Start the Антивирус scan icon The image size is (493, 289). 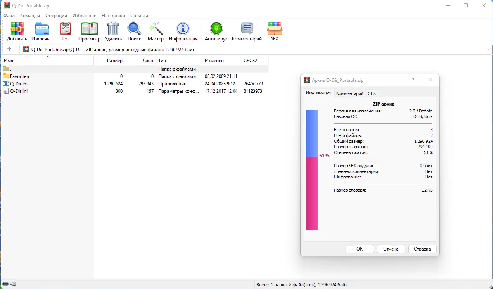(216, 29)
